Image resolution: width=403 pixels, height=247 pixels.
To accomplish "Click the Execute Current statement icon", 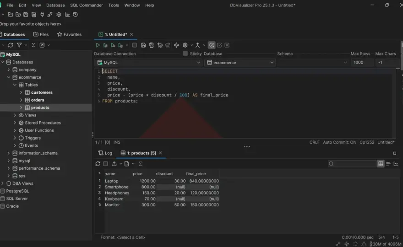I will tap(105, 45).
